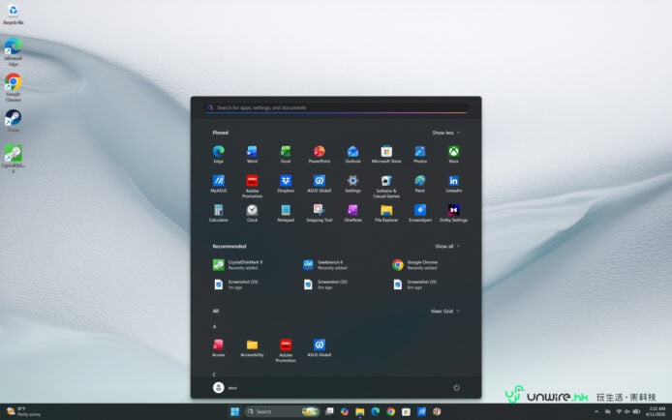Open the View: Grid dropdown
The width and height of the screenshot is (672, 420).
(444, 312)
